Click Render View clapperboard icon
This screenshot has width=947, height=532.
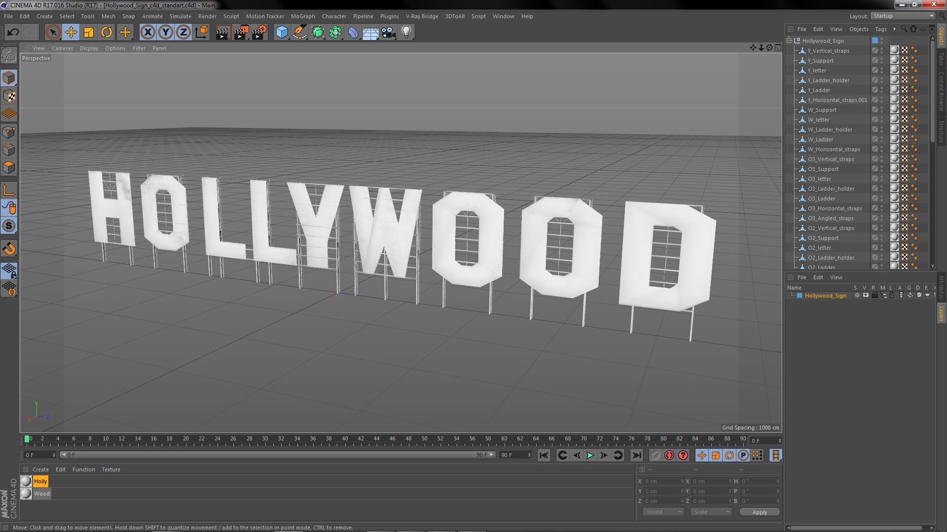pyautogui.click(x=223, y=33)
